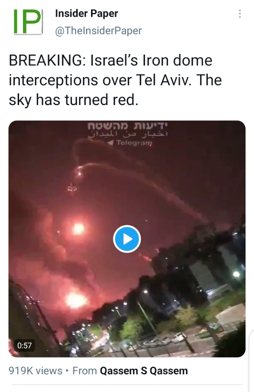The height and width of the screenshot is (392, 254).
Task: Tap the @TheInsiderPaper handle
Action: coord(98,31)
